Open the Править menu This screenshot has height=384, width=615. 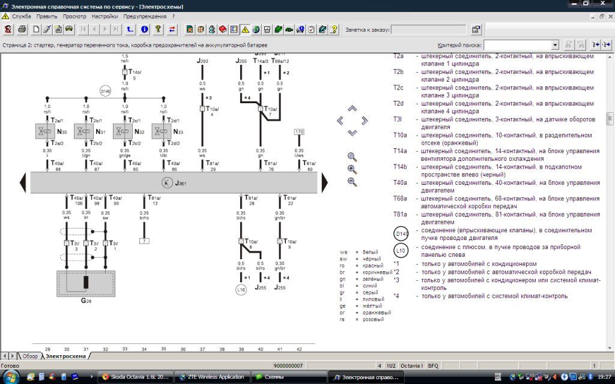pyautogui.click(x=47, y=16)
